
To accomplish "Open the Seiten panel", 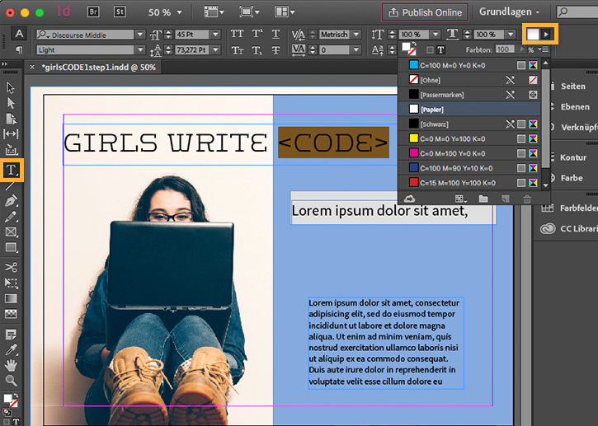I will coord(572,86).
